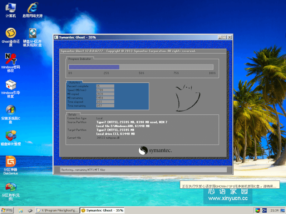The width and height of the screenshot is (286, 214).
Task: Launch 启用网络支持 from the desktop
Action: [x=33, y=10]
